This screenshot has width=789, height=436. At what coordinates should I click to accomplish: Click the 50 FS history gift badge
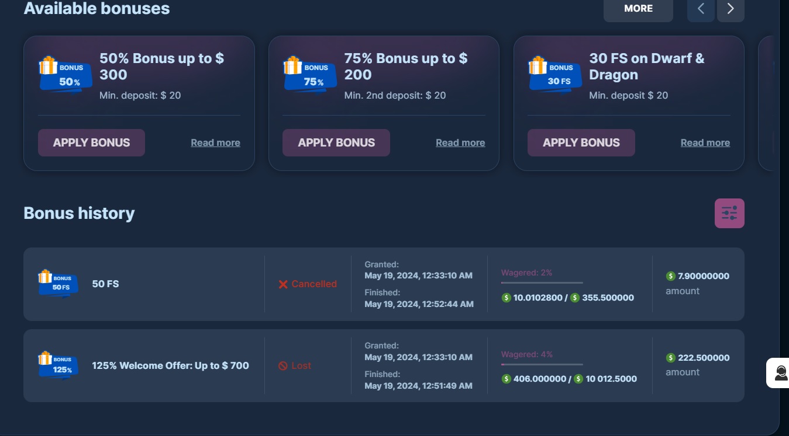tap(58, 284)
